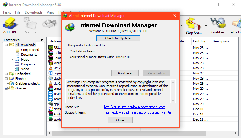Click the 'CracksNow Team' licensee text
The width and height of the screenshot is (241, 138).
tap(82, 51)
